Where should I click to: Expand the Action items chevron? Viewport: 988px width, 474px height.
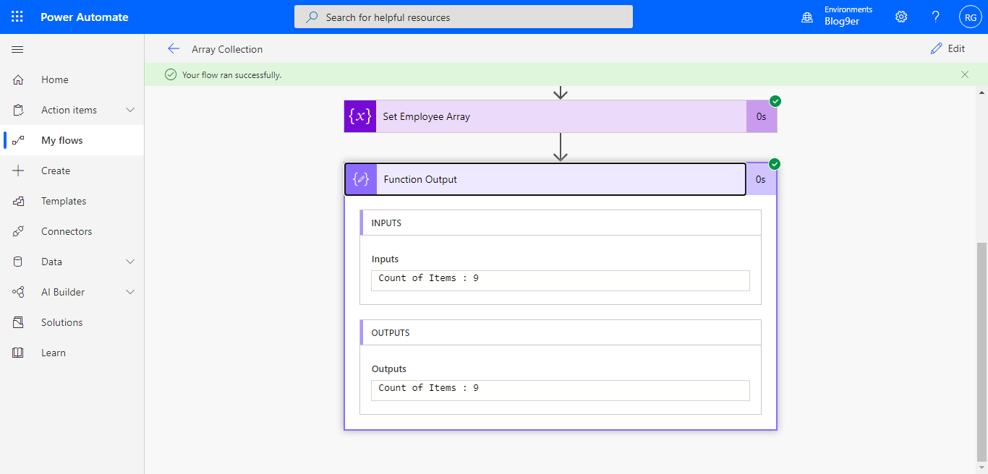(131, 110)
